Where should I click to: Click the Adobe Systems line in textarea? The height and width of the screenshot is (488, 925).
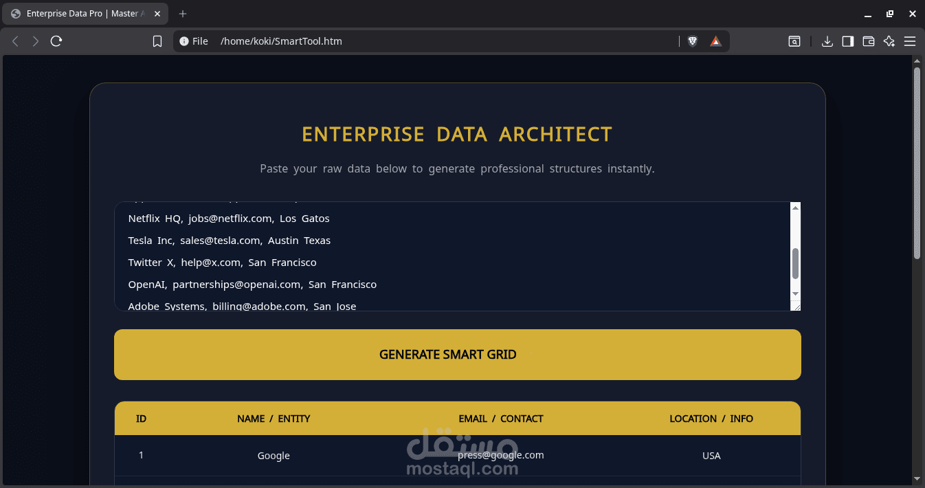click(x=242, y=306)
